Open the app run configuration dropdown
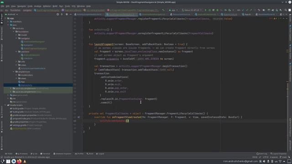Image resolution: width=292 pixels, height=164 pixels. [173, 10]
